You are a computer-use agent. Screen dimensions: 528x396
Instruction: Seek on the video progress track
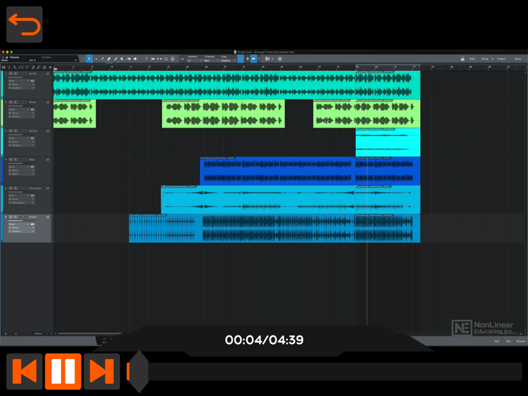[x=324, y=371]
